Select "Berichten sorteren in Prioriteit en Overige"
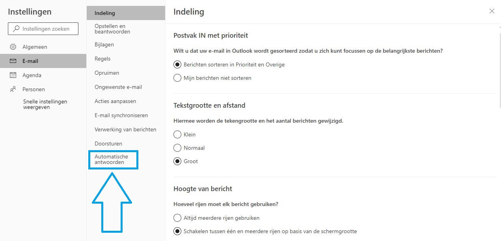 [x=177, y=64]
